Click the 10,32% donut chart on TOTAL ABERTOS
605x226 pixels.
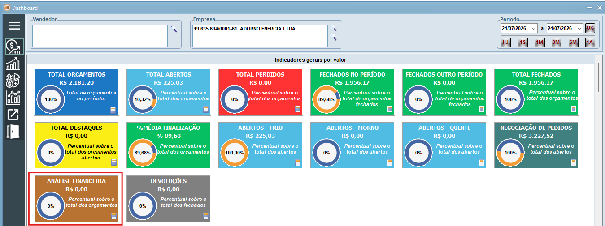142,99
